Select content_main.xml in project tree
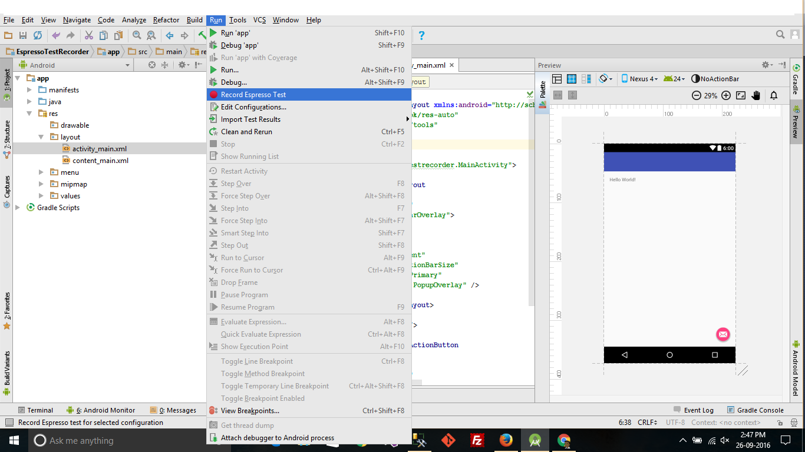Image resolution: width=805 pixels, height=452 pixels. click(100, 161)
